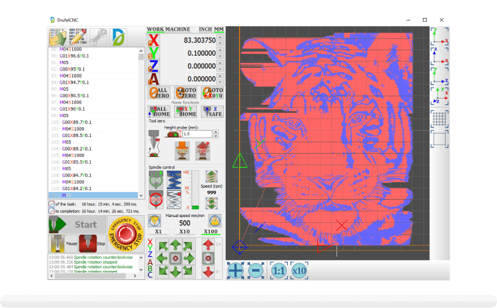The width and height of the screenshot is (497, 308).
Task: Toggle the grid display
Action: [439, 119]
